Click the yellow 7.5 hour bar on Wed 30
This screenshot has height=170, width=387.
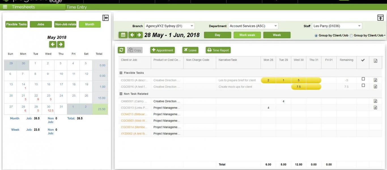click(299, 87)
